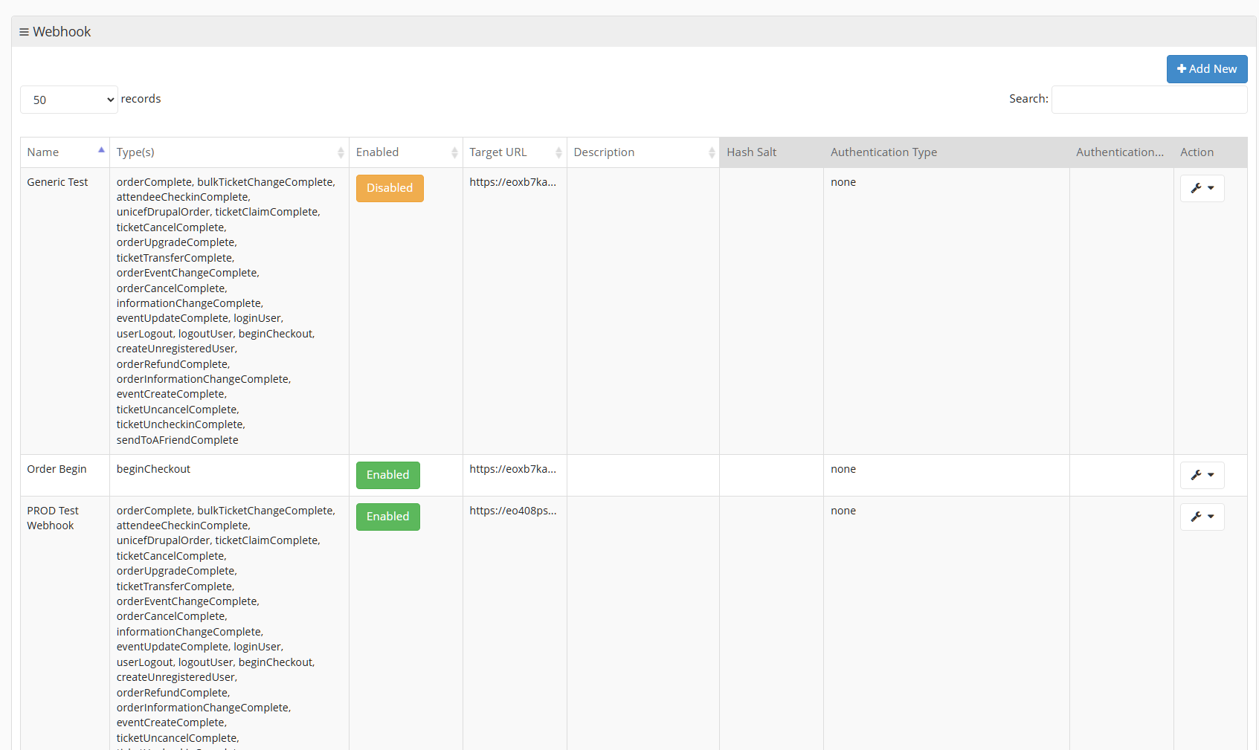Open wrench action menu for Generic Test

[1202, 188]
